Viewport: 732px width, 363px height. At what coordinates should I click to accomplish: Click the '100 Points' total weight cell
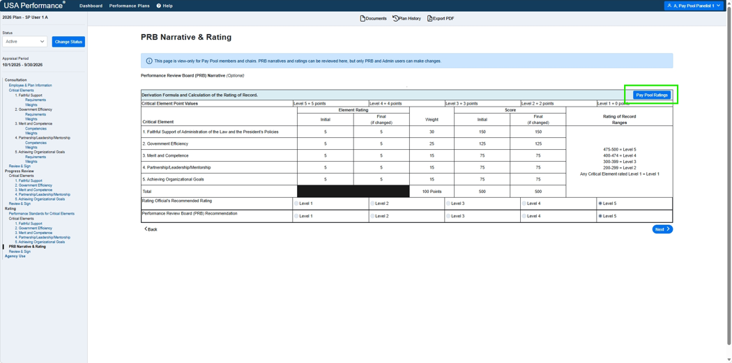[432, 192]
